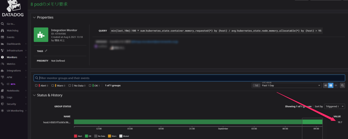Viewport: 348px width, 139px height.
Task: Open the UX Monitoring menu item
Action: tap(15, 111)
